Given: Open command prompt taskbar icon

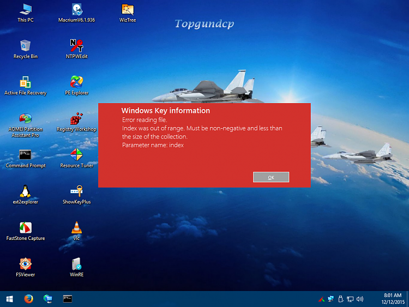Looking at the screenshot, I should point(68,299).
